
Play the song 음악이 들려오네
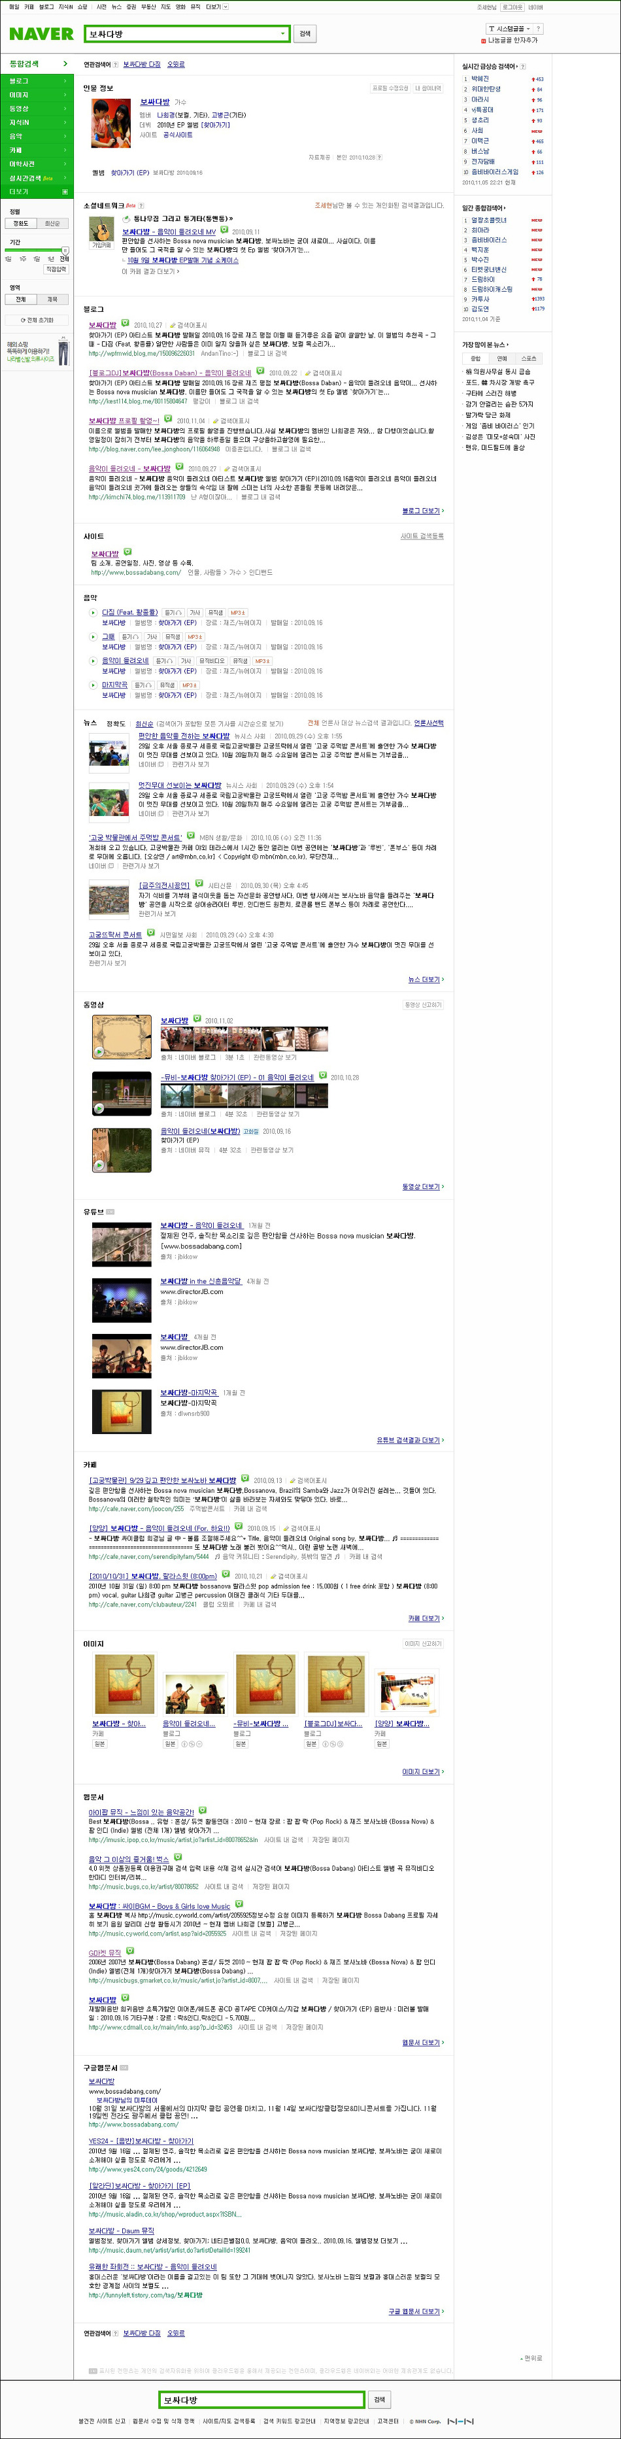click(x=93, y=661)
